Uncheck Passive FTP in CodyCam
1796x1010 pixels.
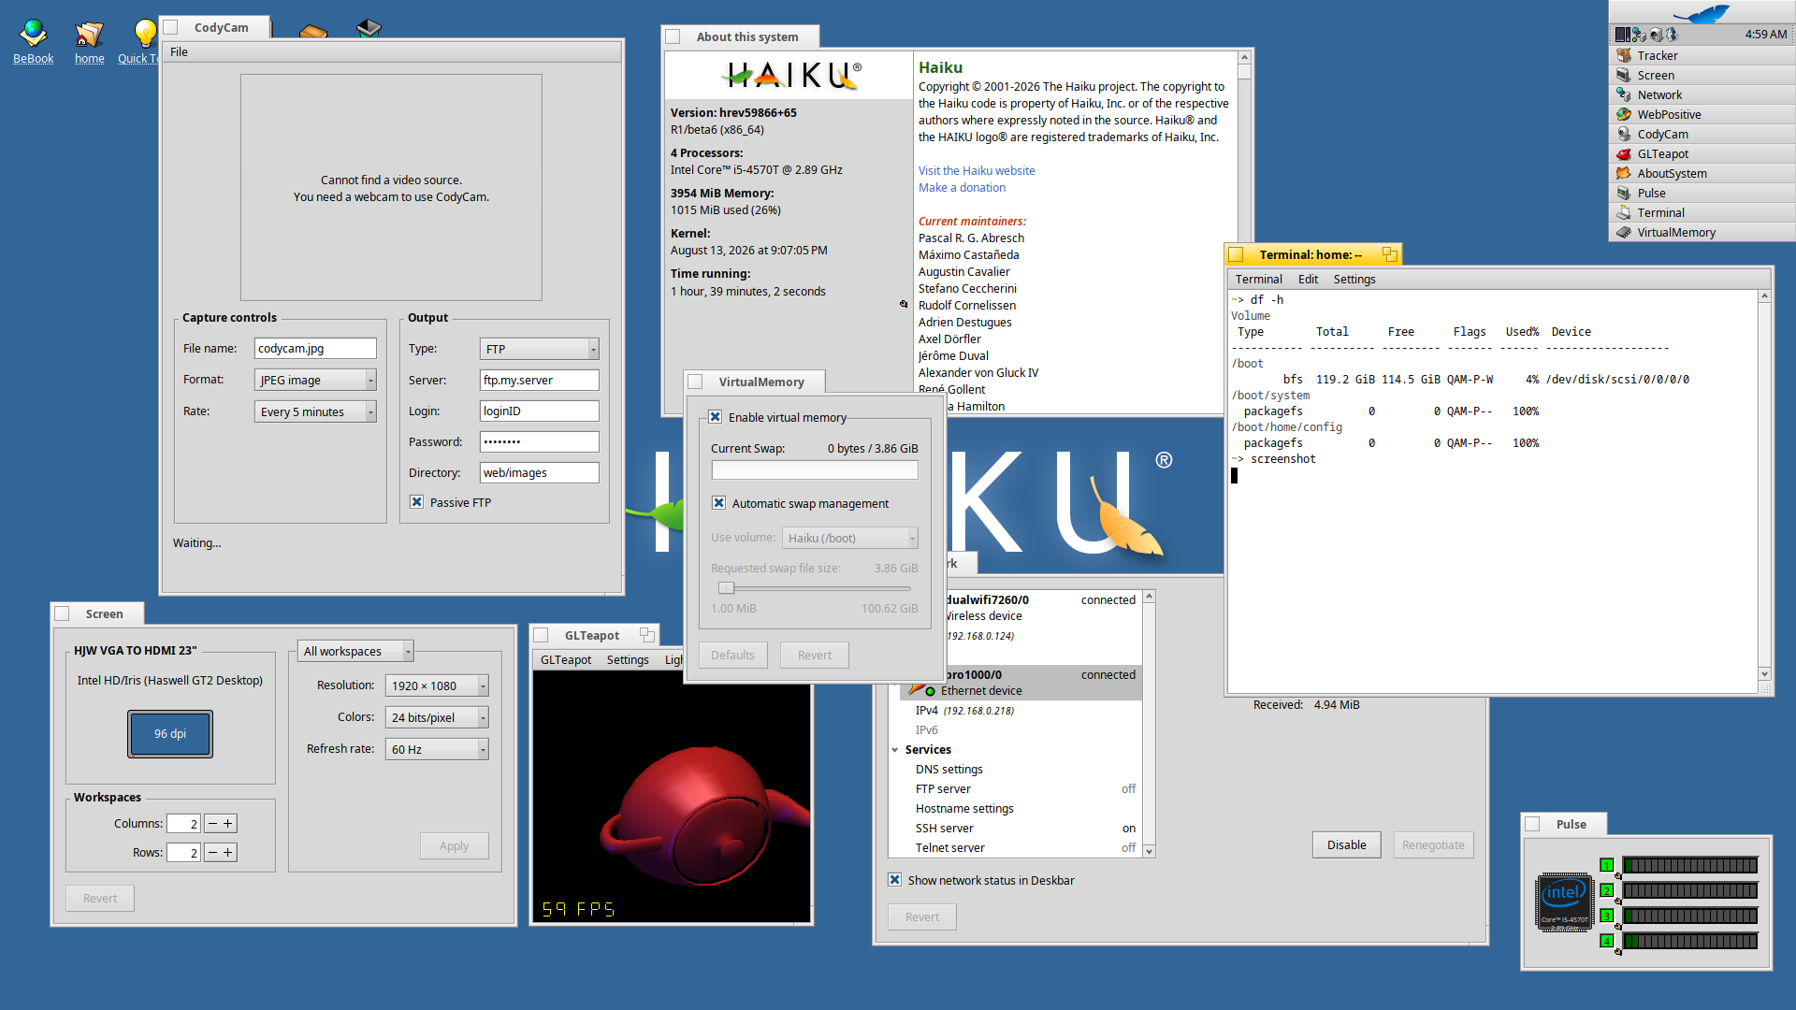[x=417, y=502]
